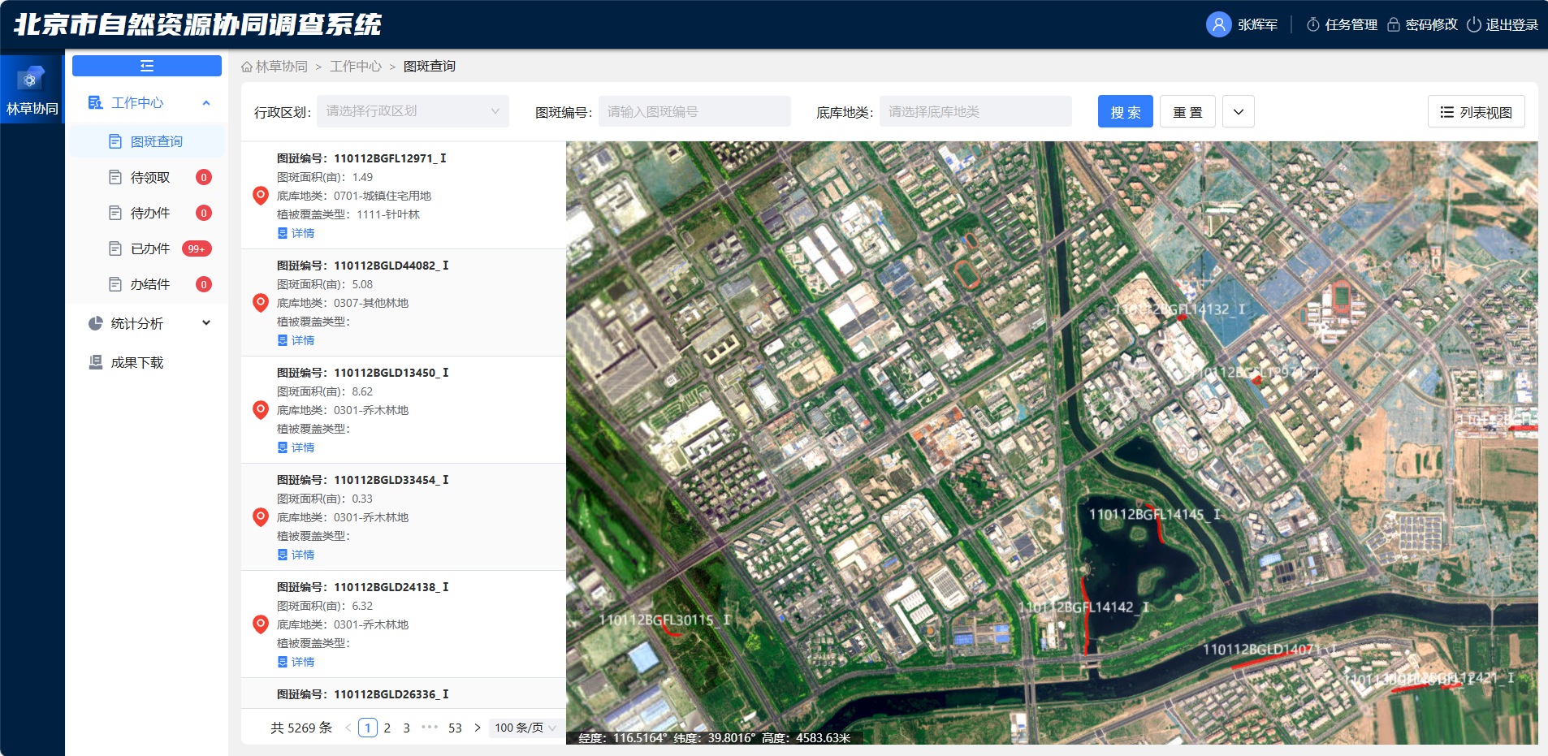Click the 张辉军 username
The width and height of the screenshot is (1548, 756).
click(1258, 24)
